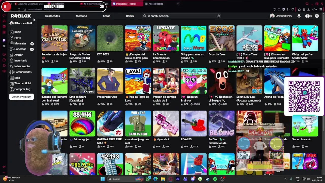This screenshot has width=325, height=183.
Task: Open Opera GX history clock sidebar icon
Action: click(x=4, y=60)
